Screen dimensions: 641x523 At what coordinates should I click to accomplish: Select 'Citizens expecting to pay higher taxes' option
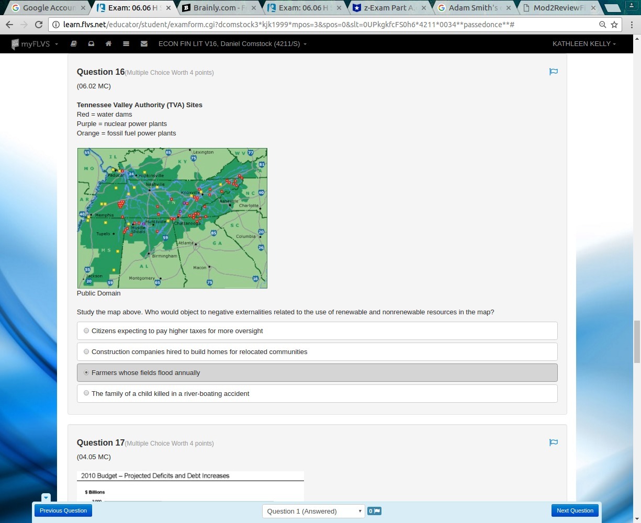317,331
